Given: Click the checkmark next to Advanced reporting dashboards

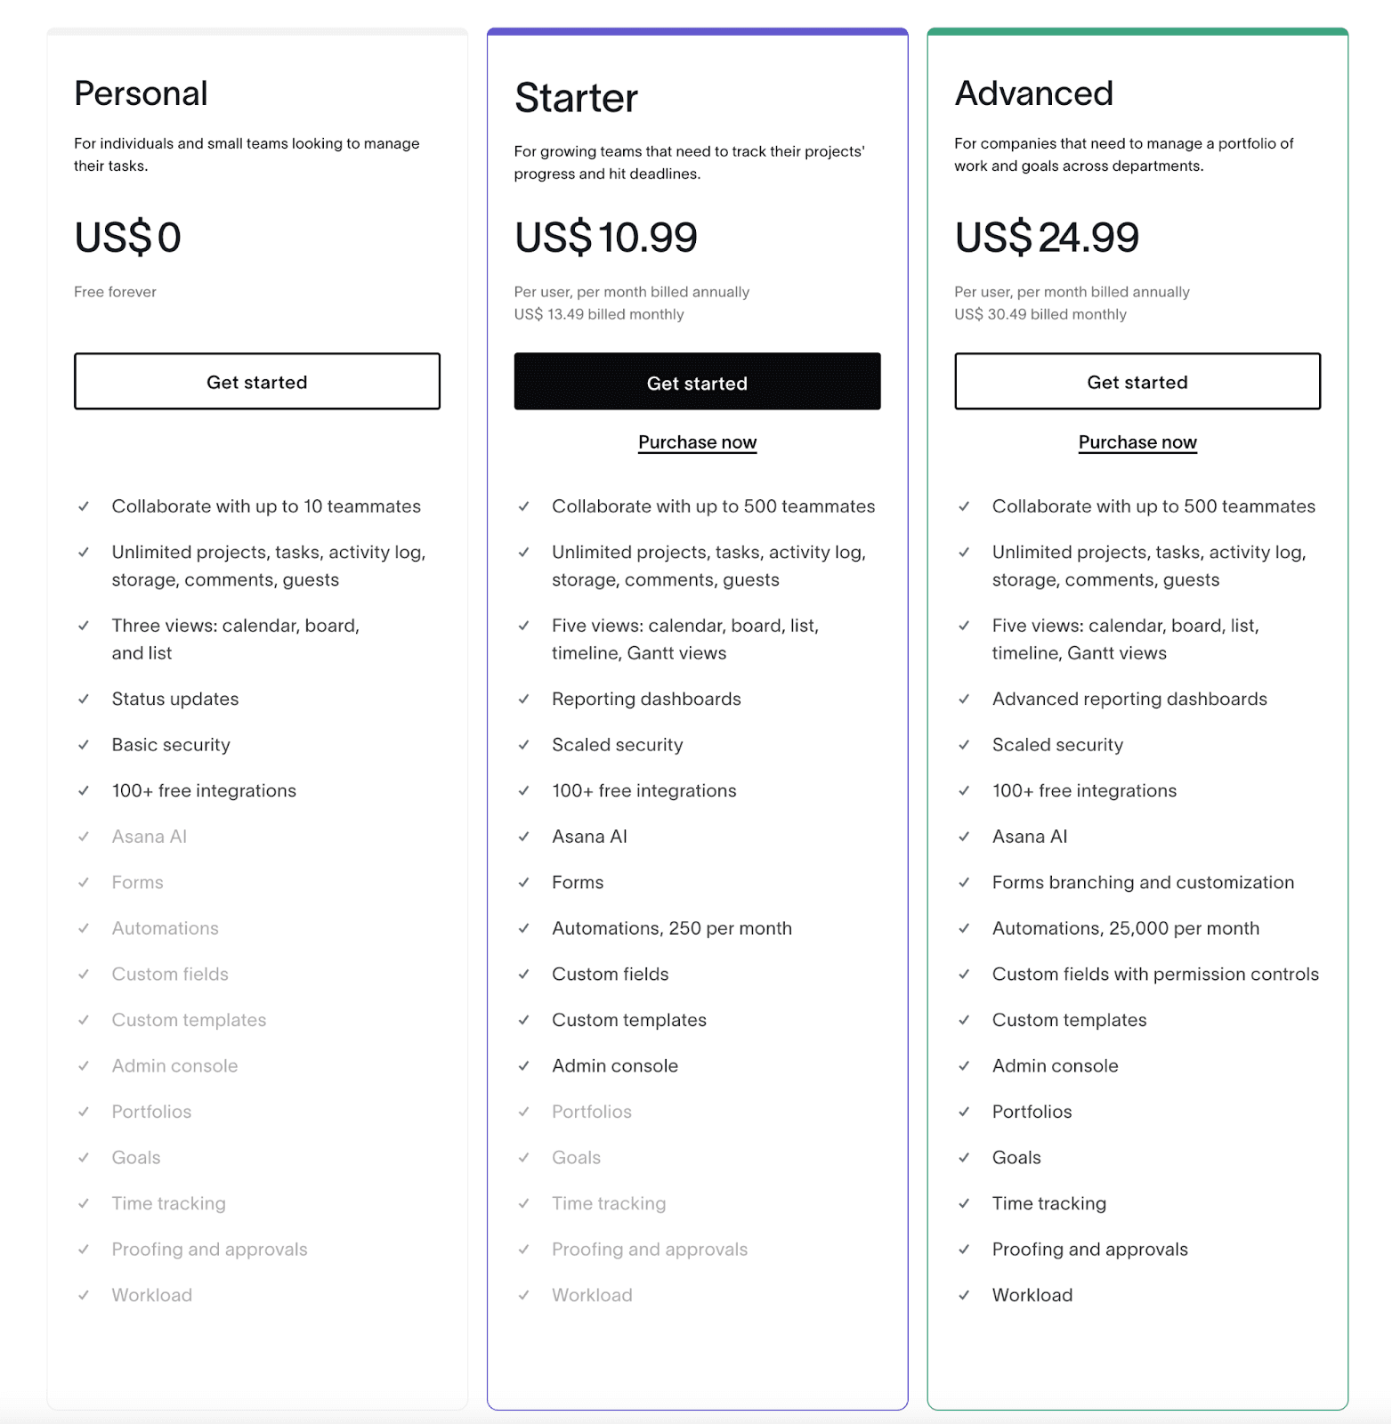Looking at the screenshot, I should click(x=964, y=699).
